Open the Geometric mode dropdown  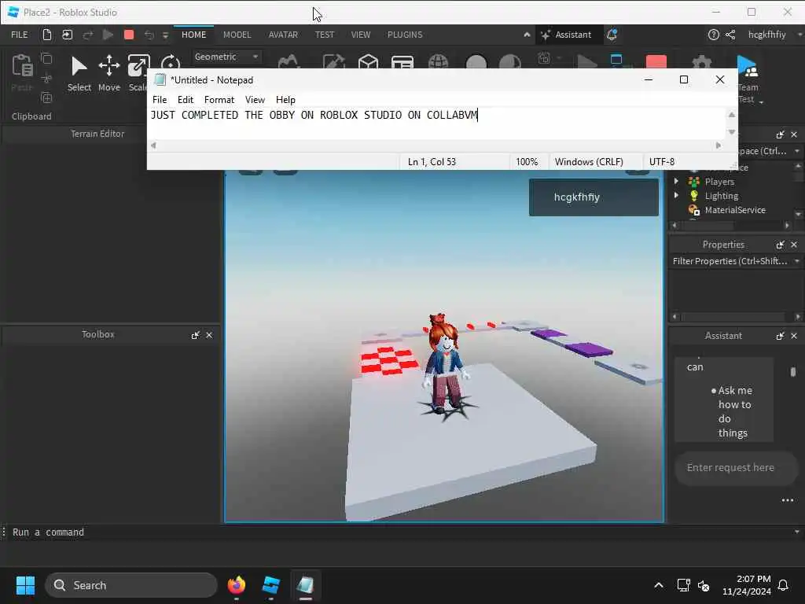[226, 57]
